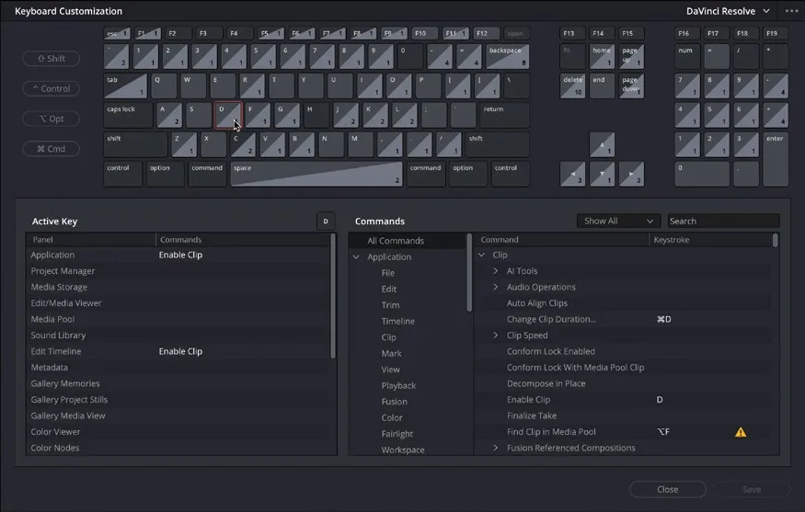805x512 pixels.
Task: Click the page down key
Action: click(631, 85)
